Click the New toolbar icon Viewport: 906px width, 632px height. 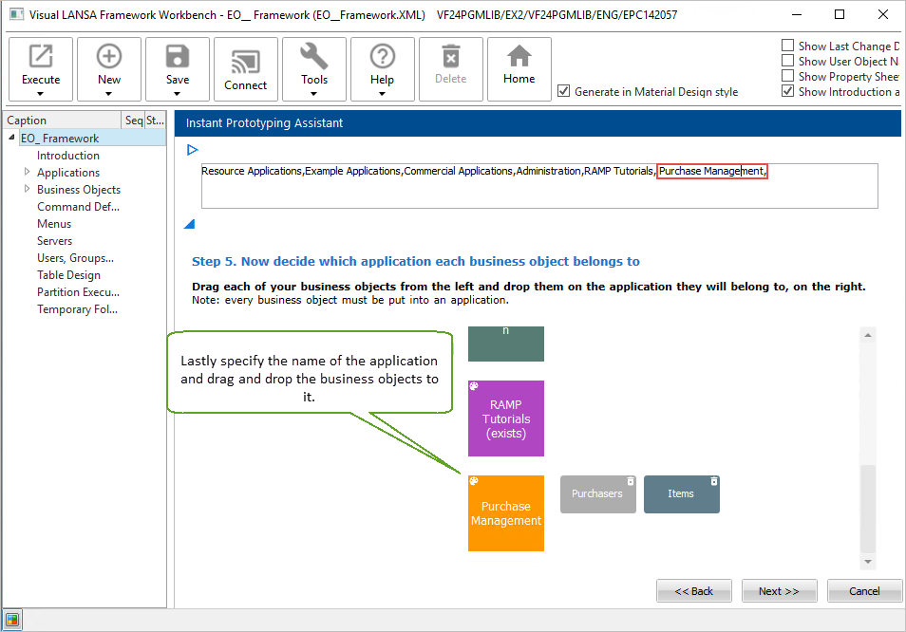pyautogui.click(x=108, y=57)
